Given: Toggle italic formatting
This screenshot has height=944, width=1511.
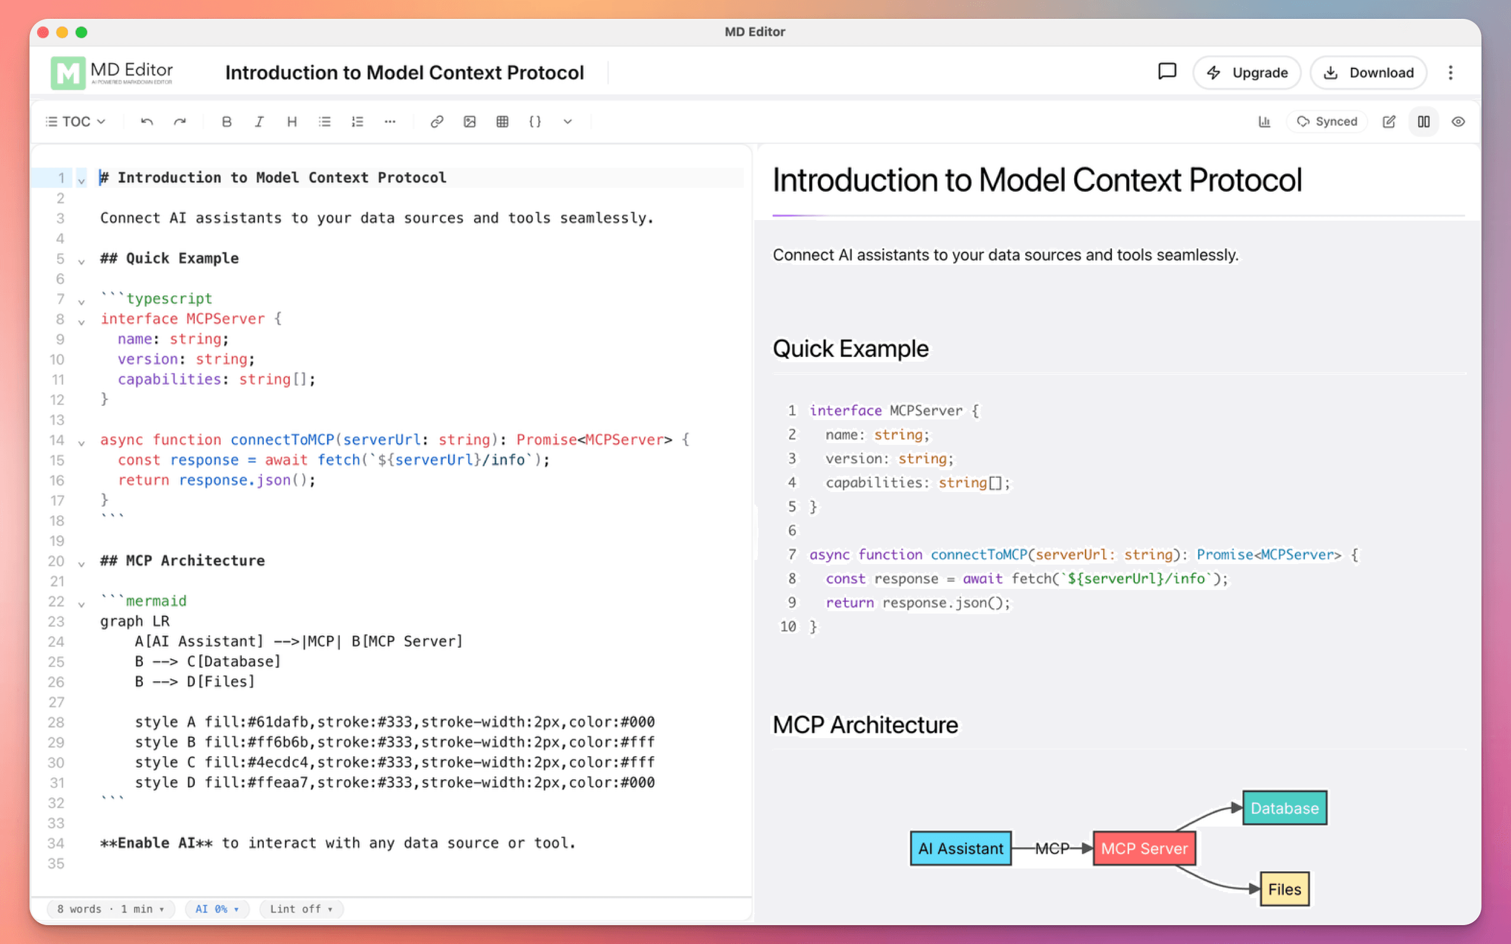Looking at the screenshot, I should pos(260,122).
